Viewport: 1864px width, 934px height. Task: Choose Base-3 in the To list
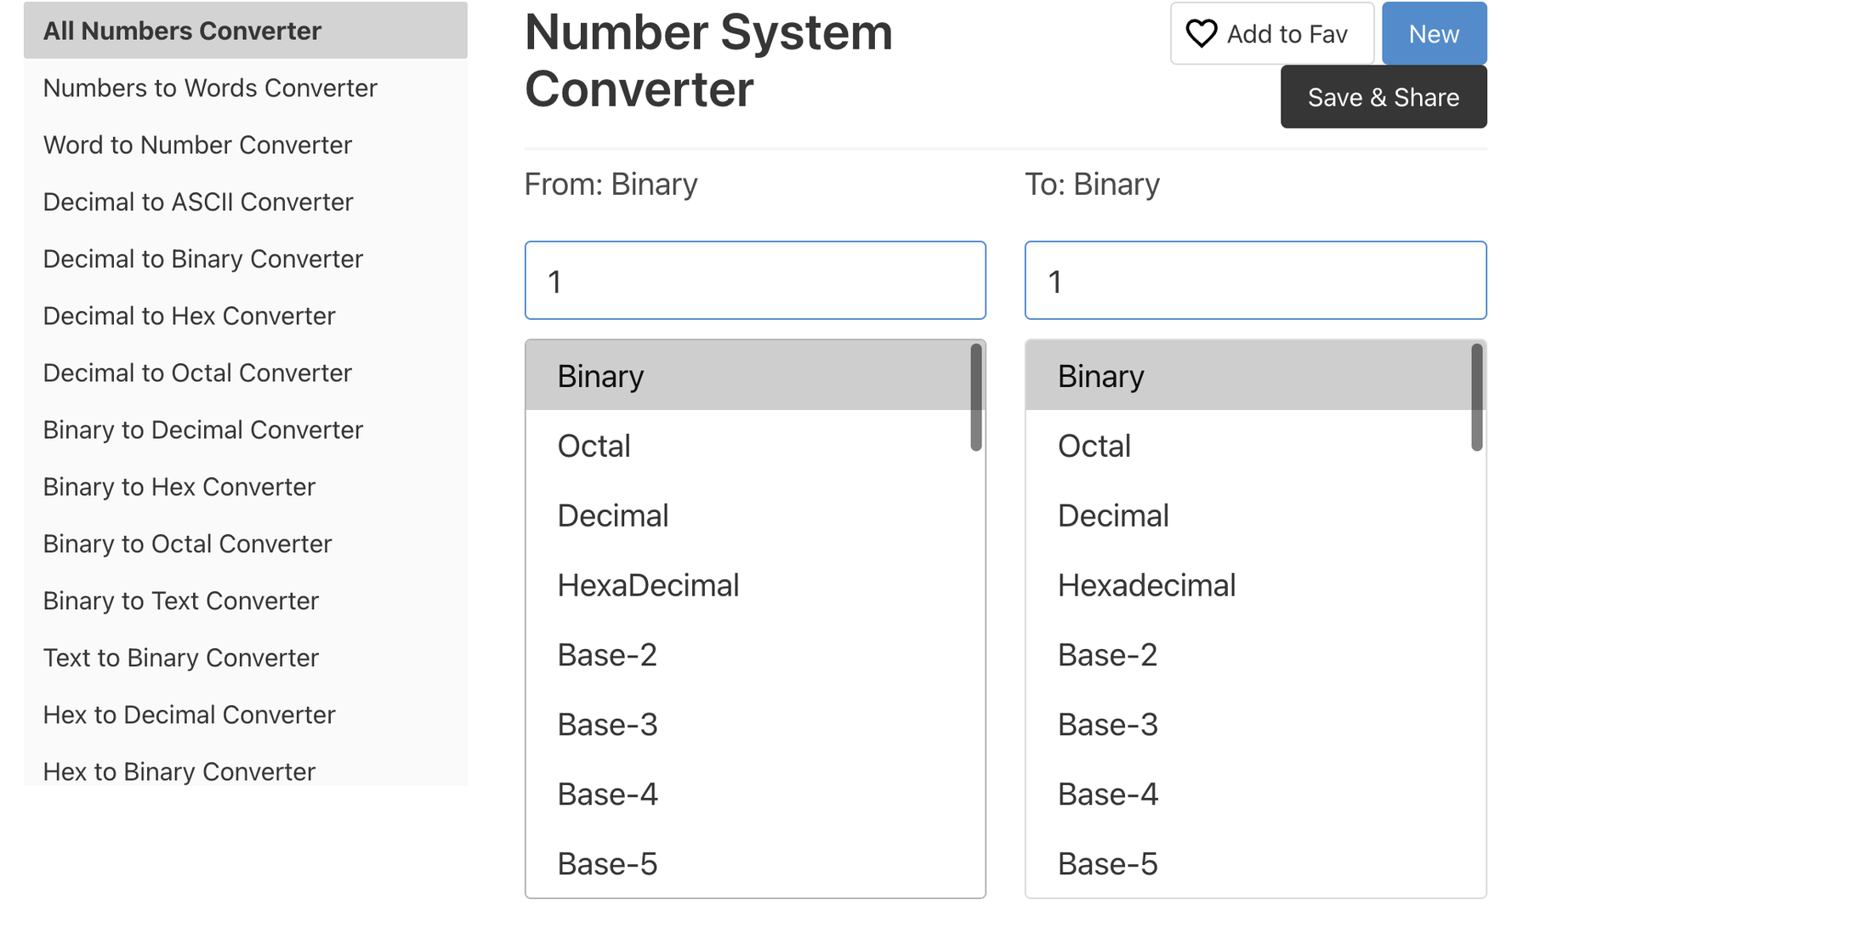(1248, 725)
